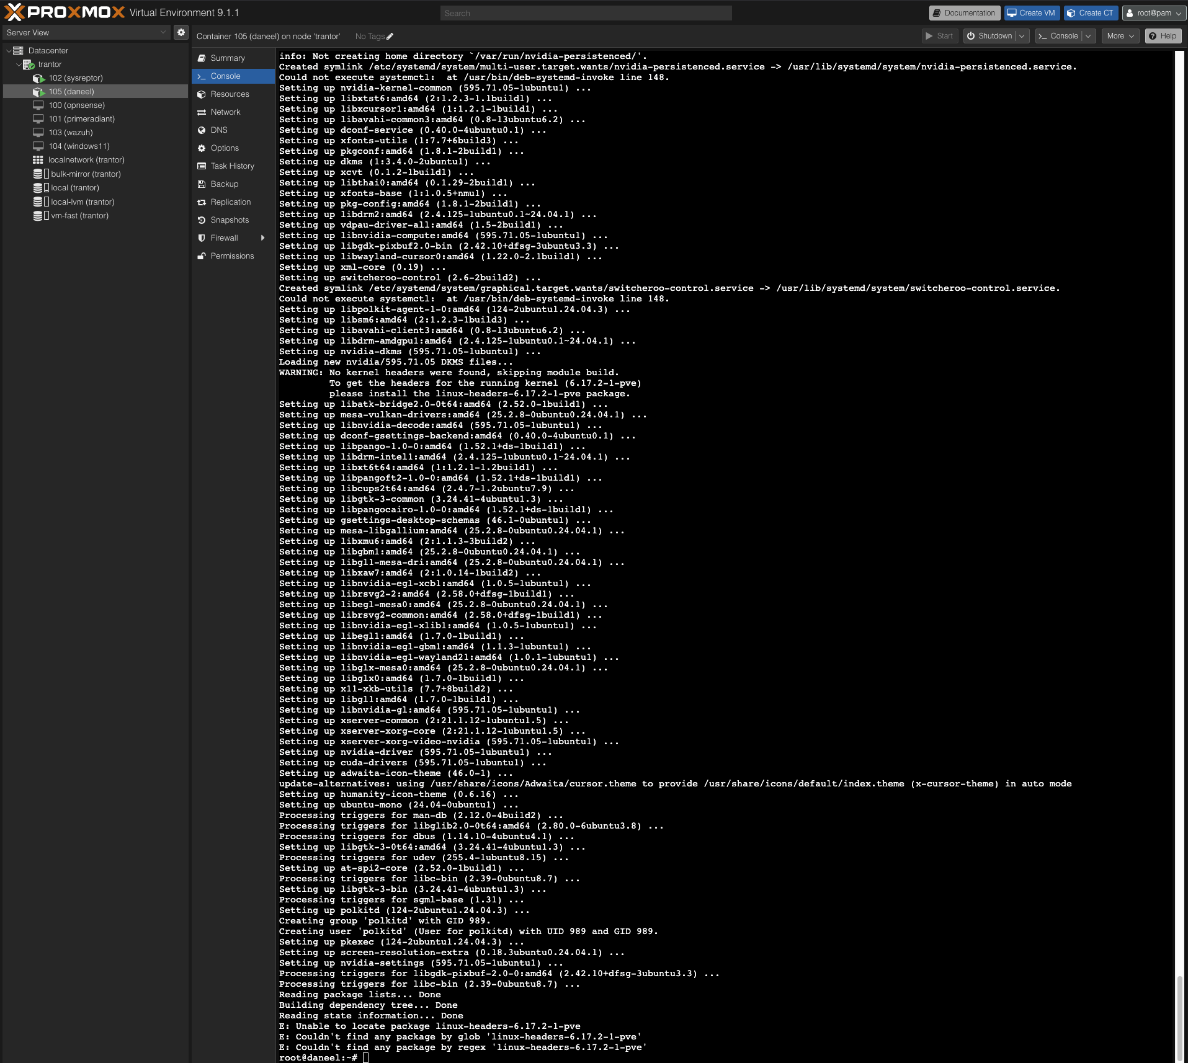Click the Network arrows icon
The width and height of the screenshot is (1188, 1063).
click(202, 112)
